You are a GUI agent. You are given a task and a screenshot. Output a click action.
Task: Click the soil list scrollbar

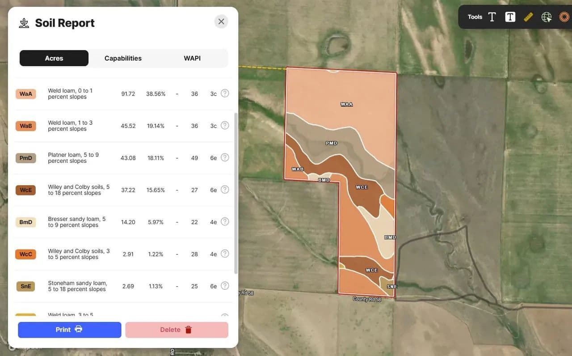click(236, 192)
